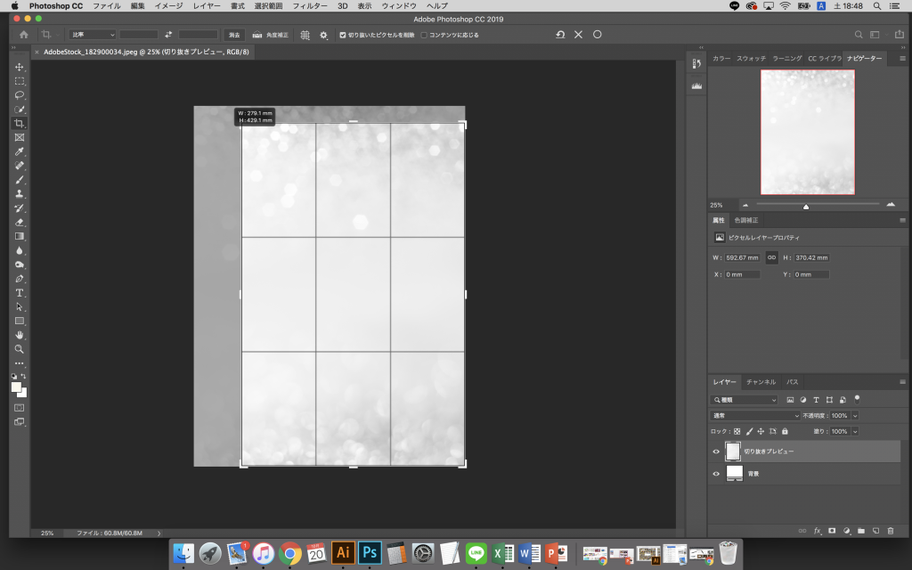
Task: Select the Eyedropper tool
Action: tap(20, 151)
